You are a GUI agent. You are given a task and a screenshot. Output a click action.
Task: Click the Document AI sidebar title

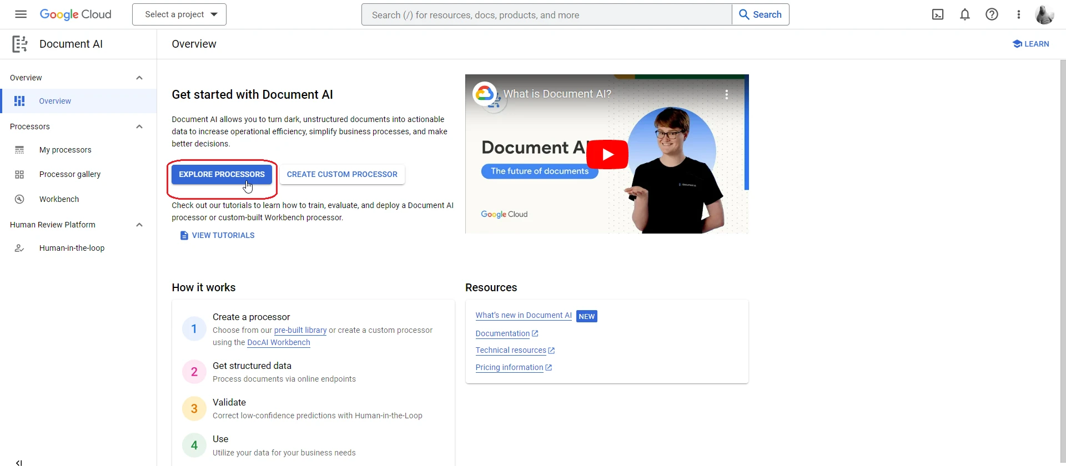coord(71,44)
